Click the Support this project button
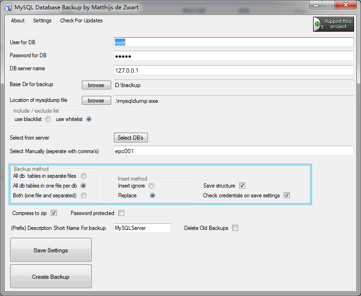The width and height of the screenshot is (361, 296). [x=334, y=24]
